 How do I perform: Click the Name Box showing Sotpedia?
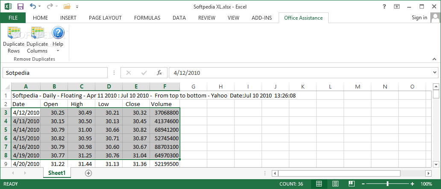(x=55, y=73)
